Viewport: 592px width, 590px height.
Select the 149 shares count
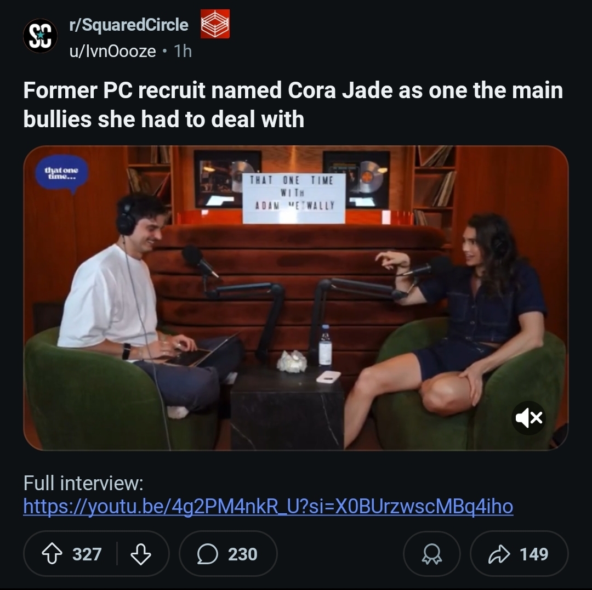pyautogui.click(x=534, y=554)
